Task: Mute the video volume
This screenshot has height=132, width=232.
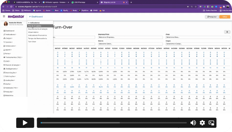Action: coord(193,123)
